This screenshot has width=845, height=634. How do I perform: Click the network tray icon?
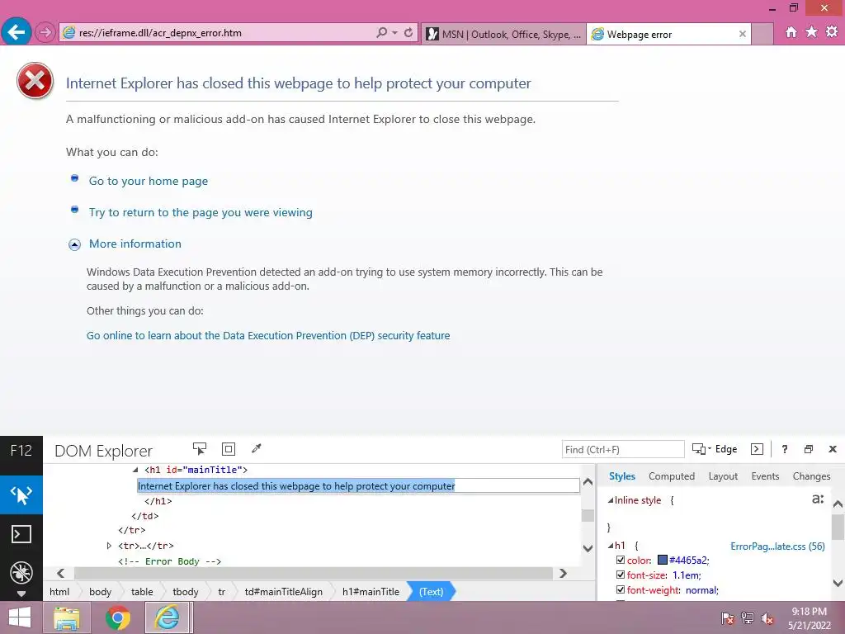(748, 618)
